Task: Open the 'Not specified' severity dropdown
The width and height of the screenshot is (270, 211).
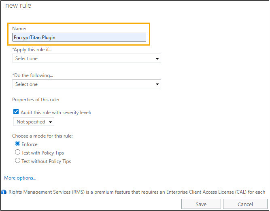Action: click(34, 122)
